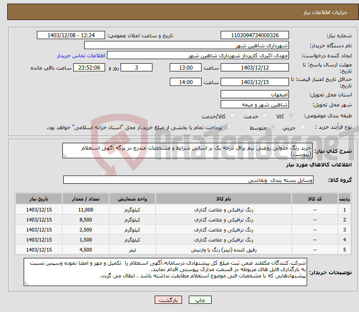Click the requester field مهدی اکبری

(198, 55)
